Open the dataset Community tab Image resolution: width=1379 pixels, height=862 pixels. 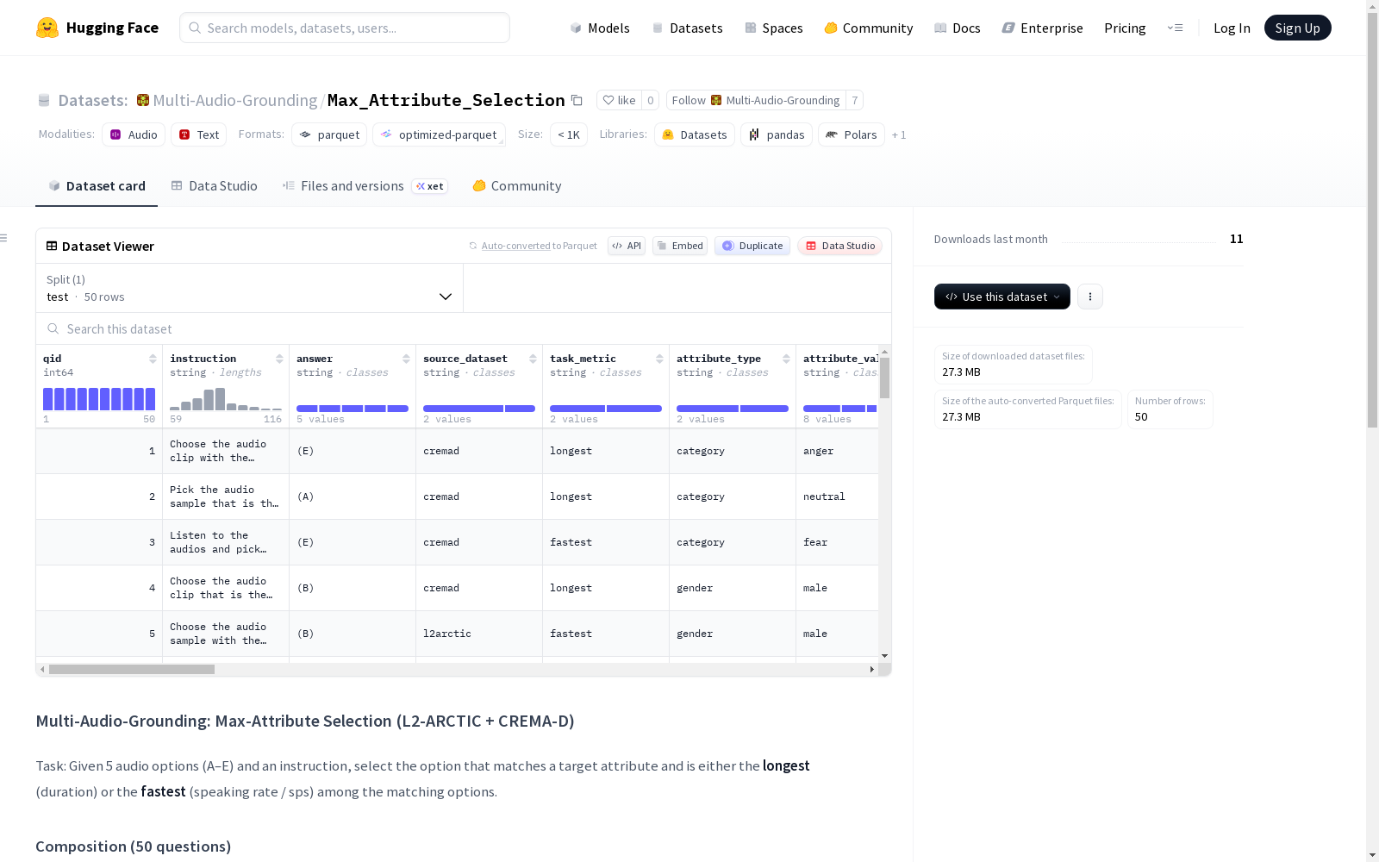pyautogui.click(x=517, y=186)
